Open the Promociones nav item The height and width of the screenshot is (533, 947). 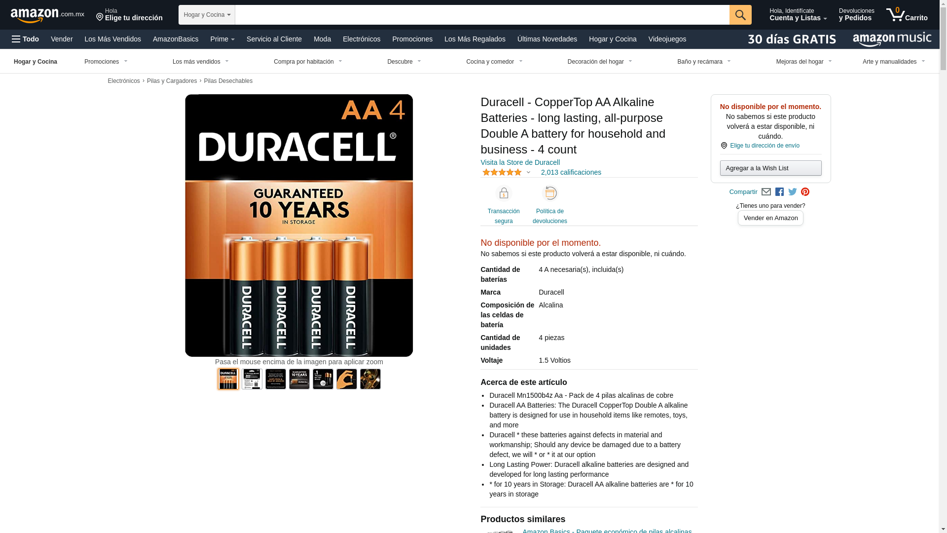pos(412,39)
